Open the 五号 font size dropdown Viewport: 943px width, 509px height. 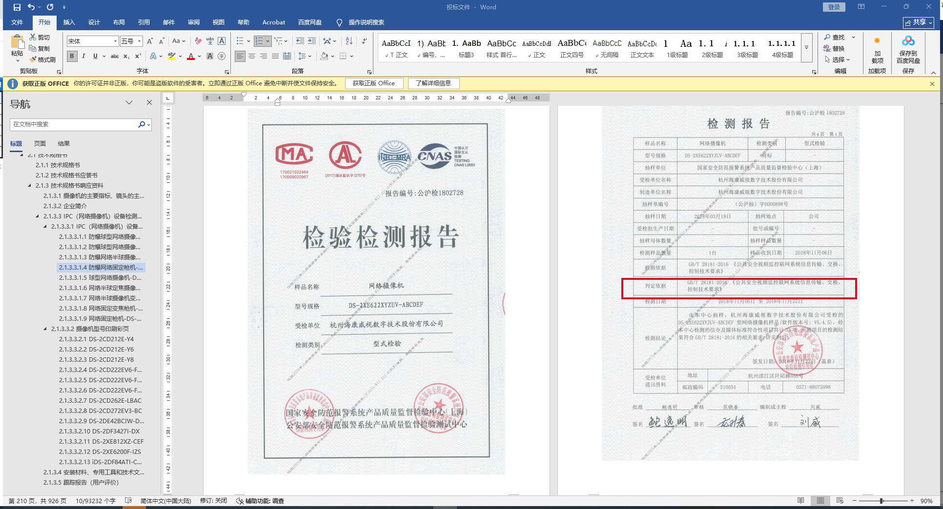(x=139, y=41)
